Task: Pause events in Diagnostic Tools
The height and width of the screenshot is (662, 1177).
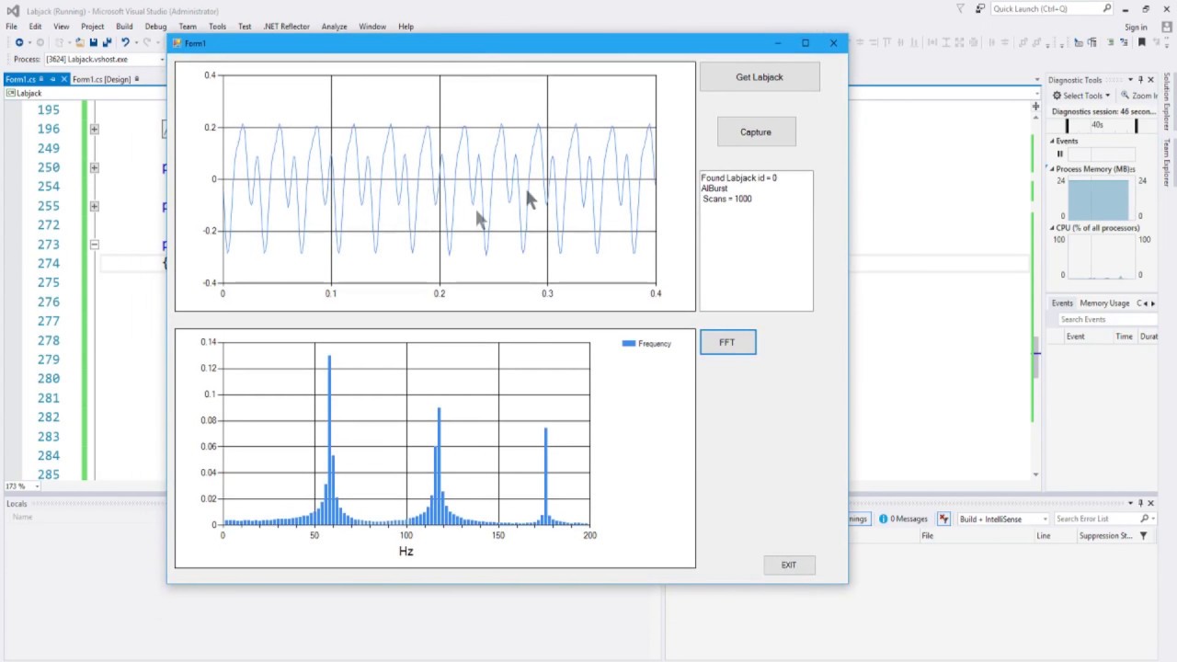Action: point(1059,154)
